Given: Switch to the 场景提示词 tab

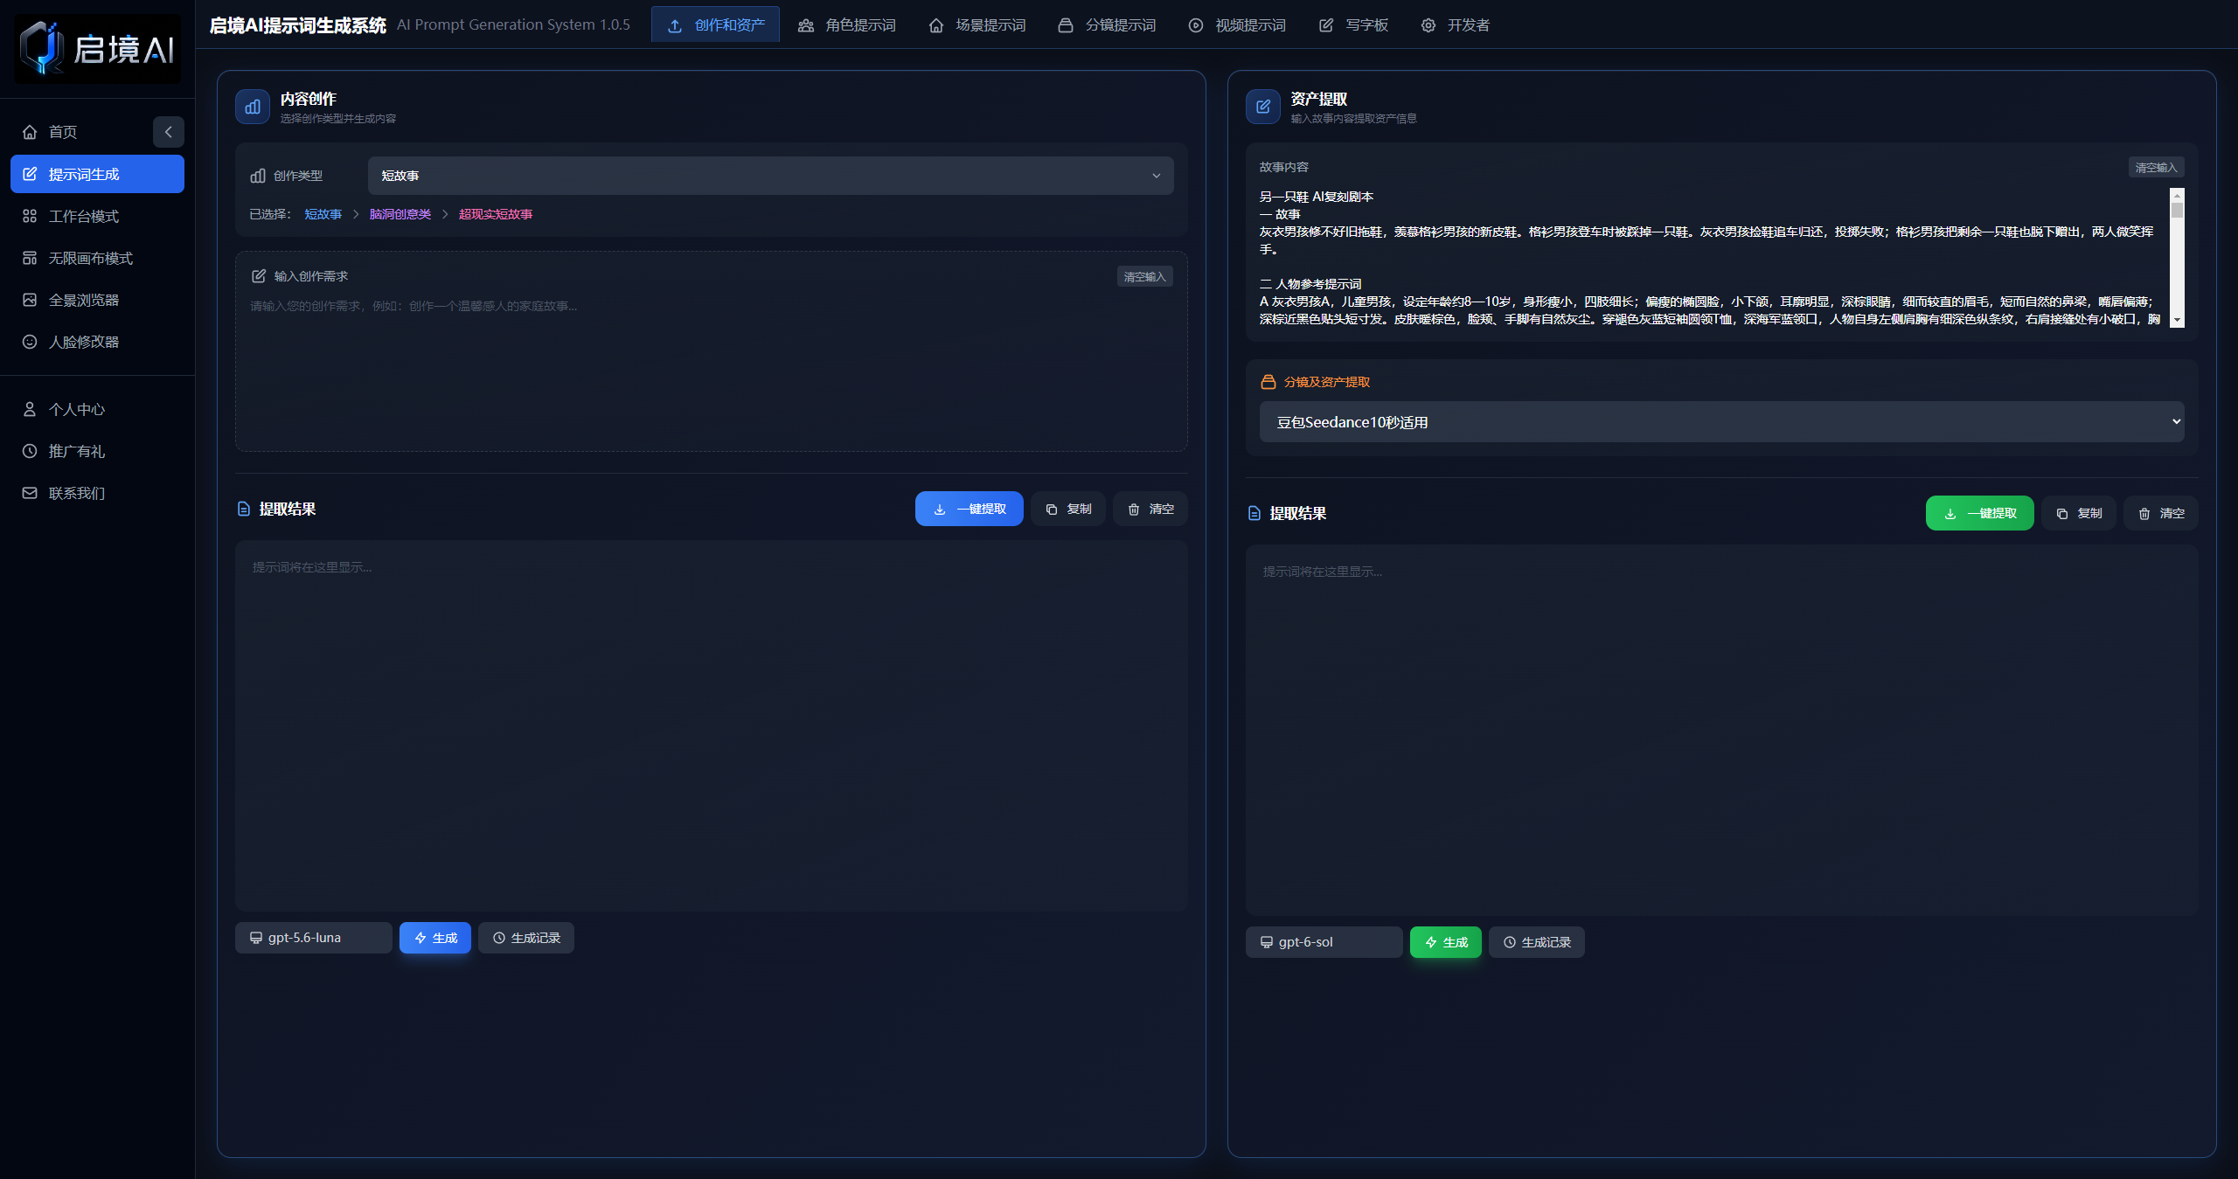Looking at the screenshot, I should (x=977, y=25).
